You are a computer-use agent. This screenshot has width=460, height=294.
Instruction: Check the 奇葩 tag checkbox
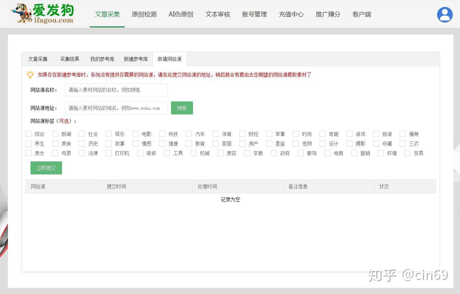[323, 134]
